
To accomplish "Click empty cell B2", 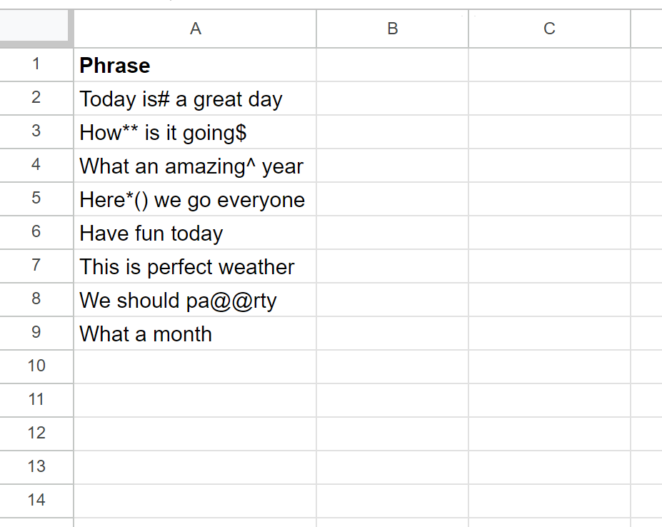I will pos(392,98).
